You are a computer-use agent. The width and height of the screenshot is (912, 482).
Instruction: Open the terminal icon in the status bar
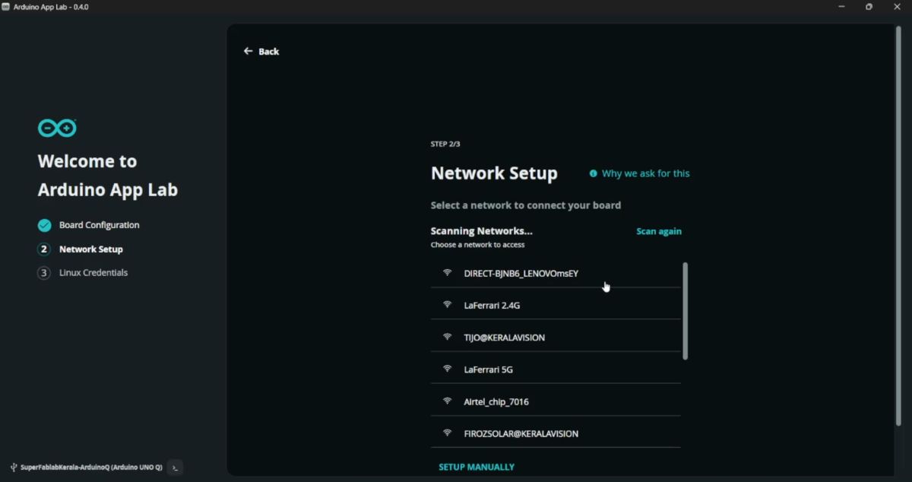(x=174, y=468)
